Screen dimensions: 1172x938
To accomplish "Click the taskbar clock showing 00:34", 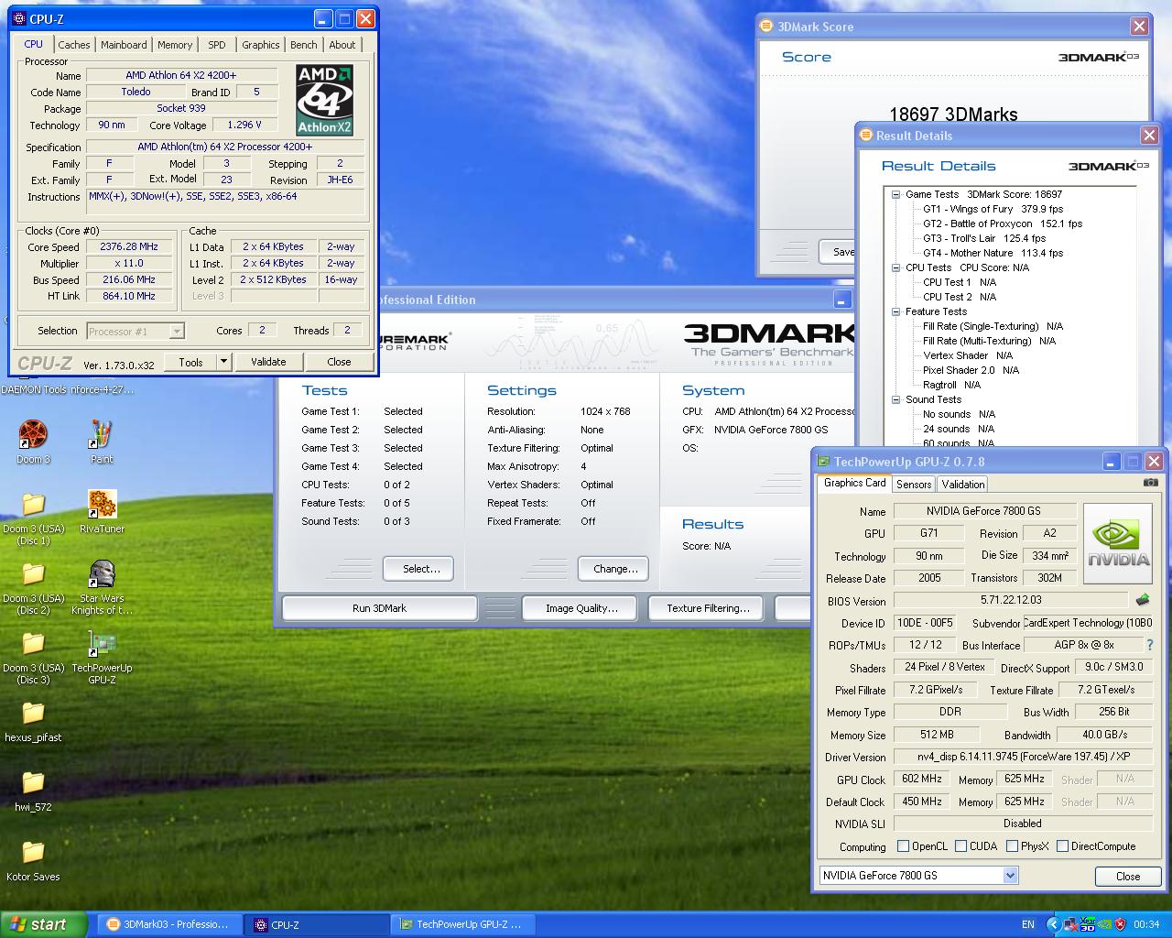I will pos(1146,924).
